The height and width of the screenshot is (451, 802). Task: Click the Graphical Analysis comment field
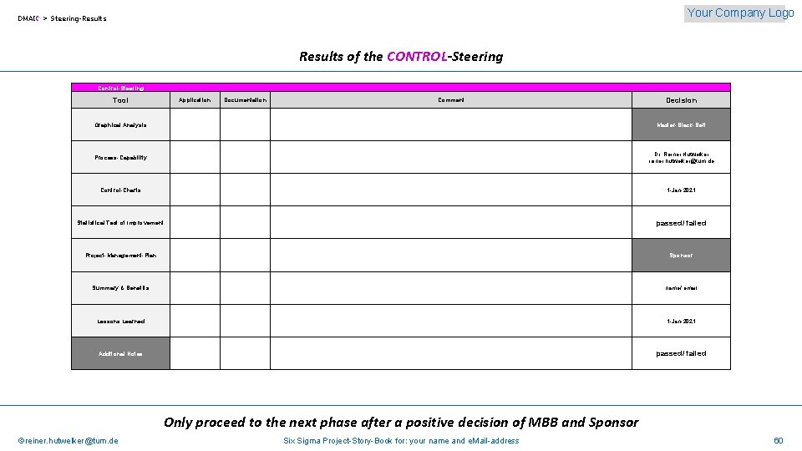(x=451, y=125)
